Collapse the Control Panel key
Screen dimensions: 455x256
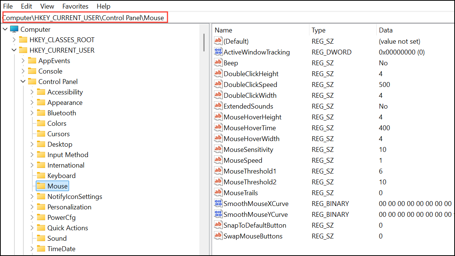pyautogui.click(x=23, y=81)
